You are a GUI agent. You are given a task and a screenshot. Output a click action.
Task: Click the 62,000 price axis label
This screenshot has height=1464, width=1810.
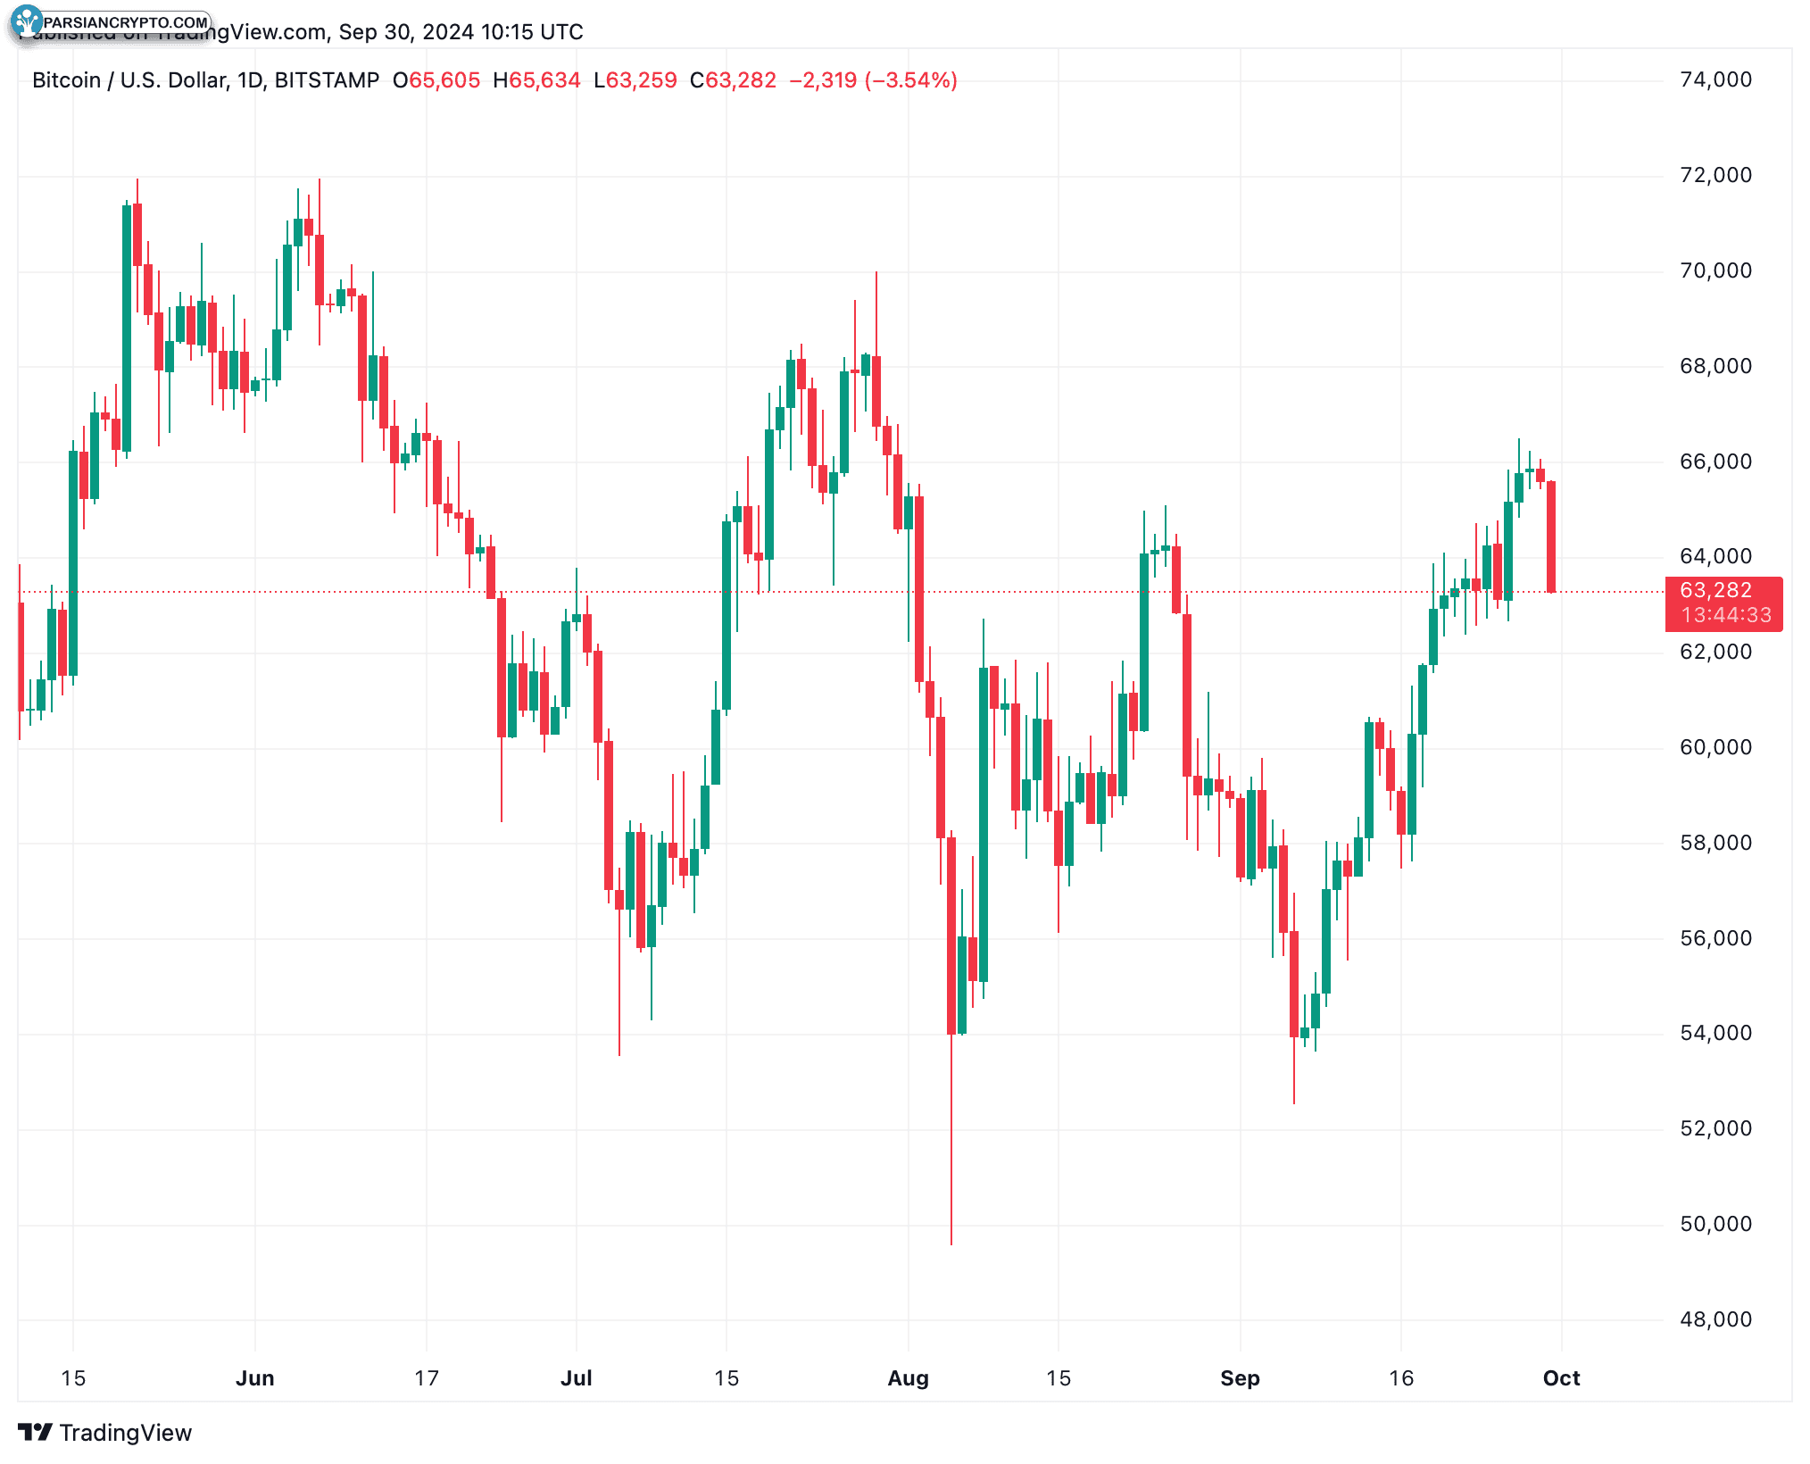click(x=1715, y=652)
